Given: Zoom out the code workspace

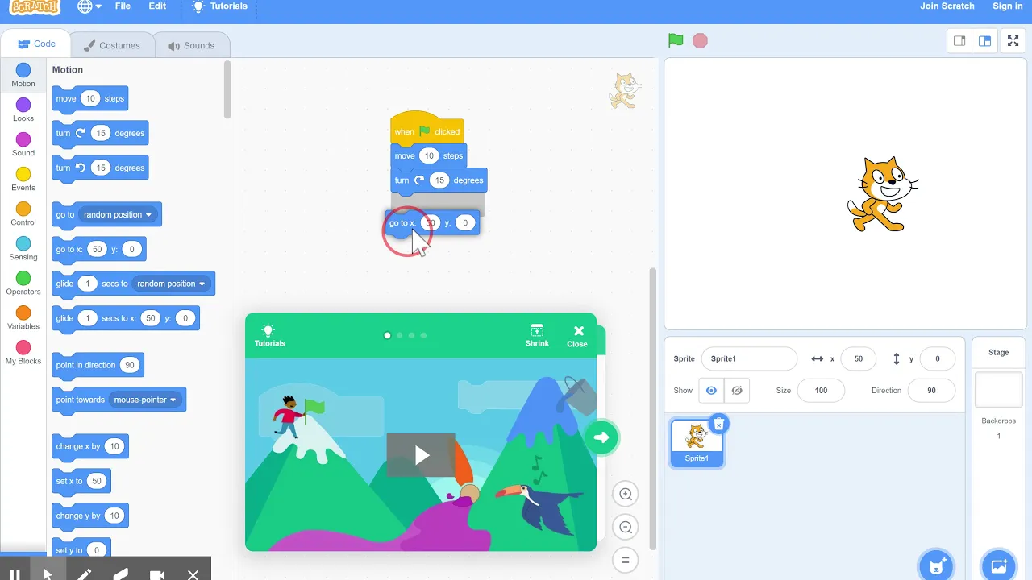Looking at the screenshot, I should coord(626,528).
